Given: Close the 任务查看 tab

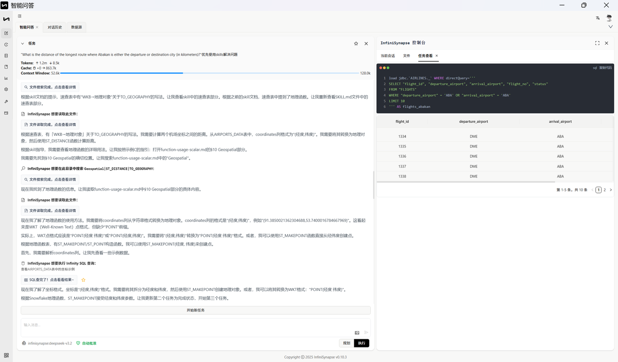Looking at the screenshot, I should click(x=436, y=56).
